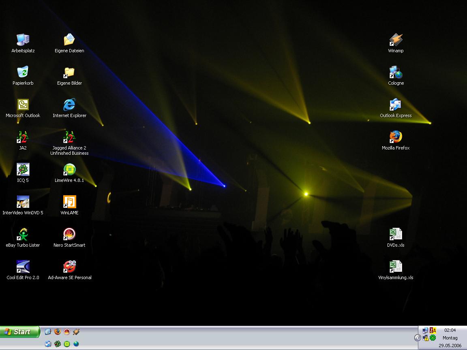Select the Nero StartSmart desktop shortcut

tap(69, 234)
